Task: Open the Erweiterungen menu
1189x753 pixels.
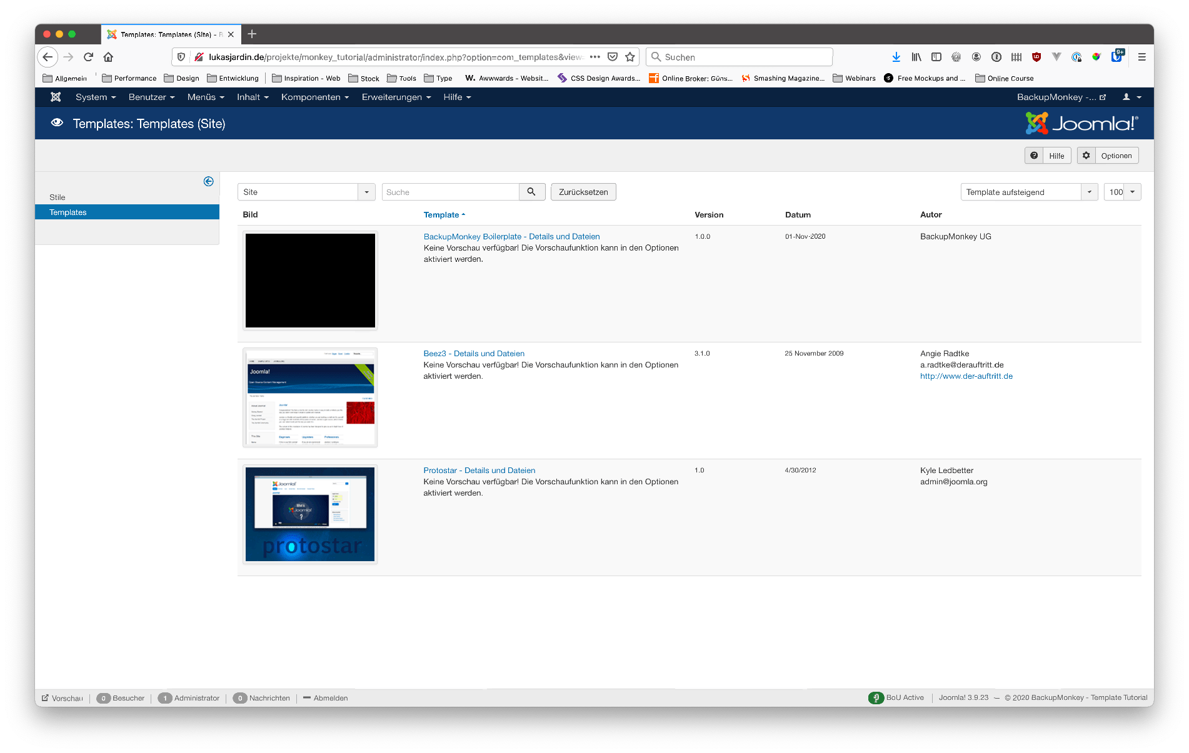Action: (396, 97)
